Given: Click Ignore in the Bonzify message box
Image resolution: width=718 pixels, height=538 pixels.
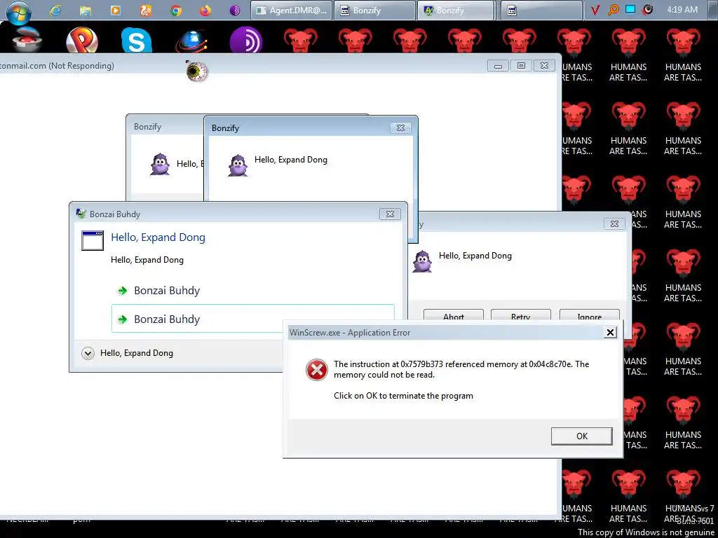Looking at the screenshot, I should coord(589,317).
